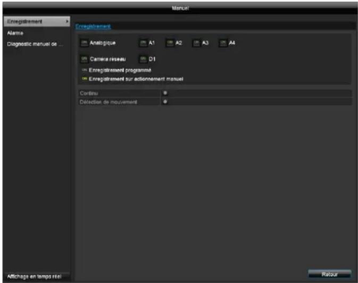Click the Caméra réseau label
This screenshot has width=358, height=283.
coord(108,59)
